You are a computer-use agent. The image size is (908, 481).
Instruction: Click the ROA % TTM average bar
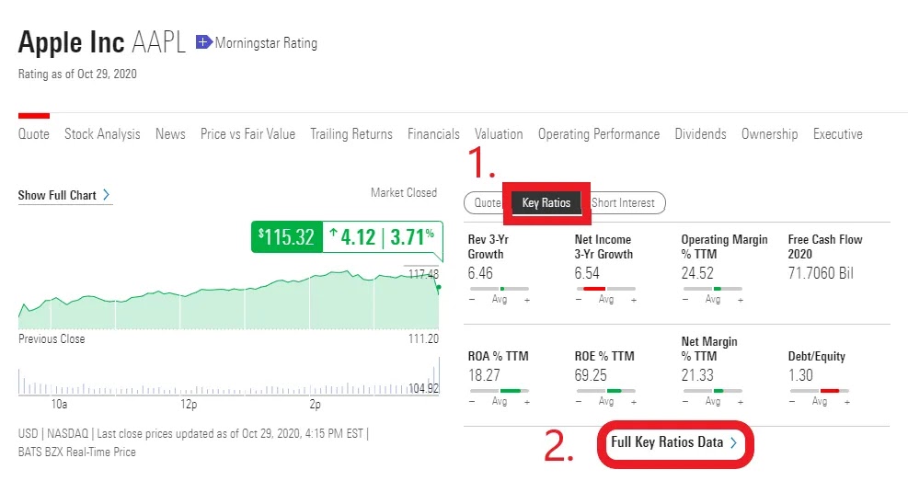tap(500, 391)
